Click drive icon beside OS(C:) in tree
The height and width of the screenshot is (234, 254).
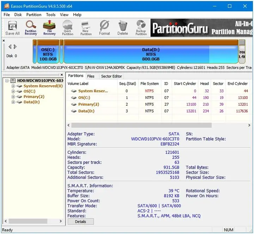point(19,91)
